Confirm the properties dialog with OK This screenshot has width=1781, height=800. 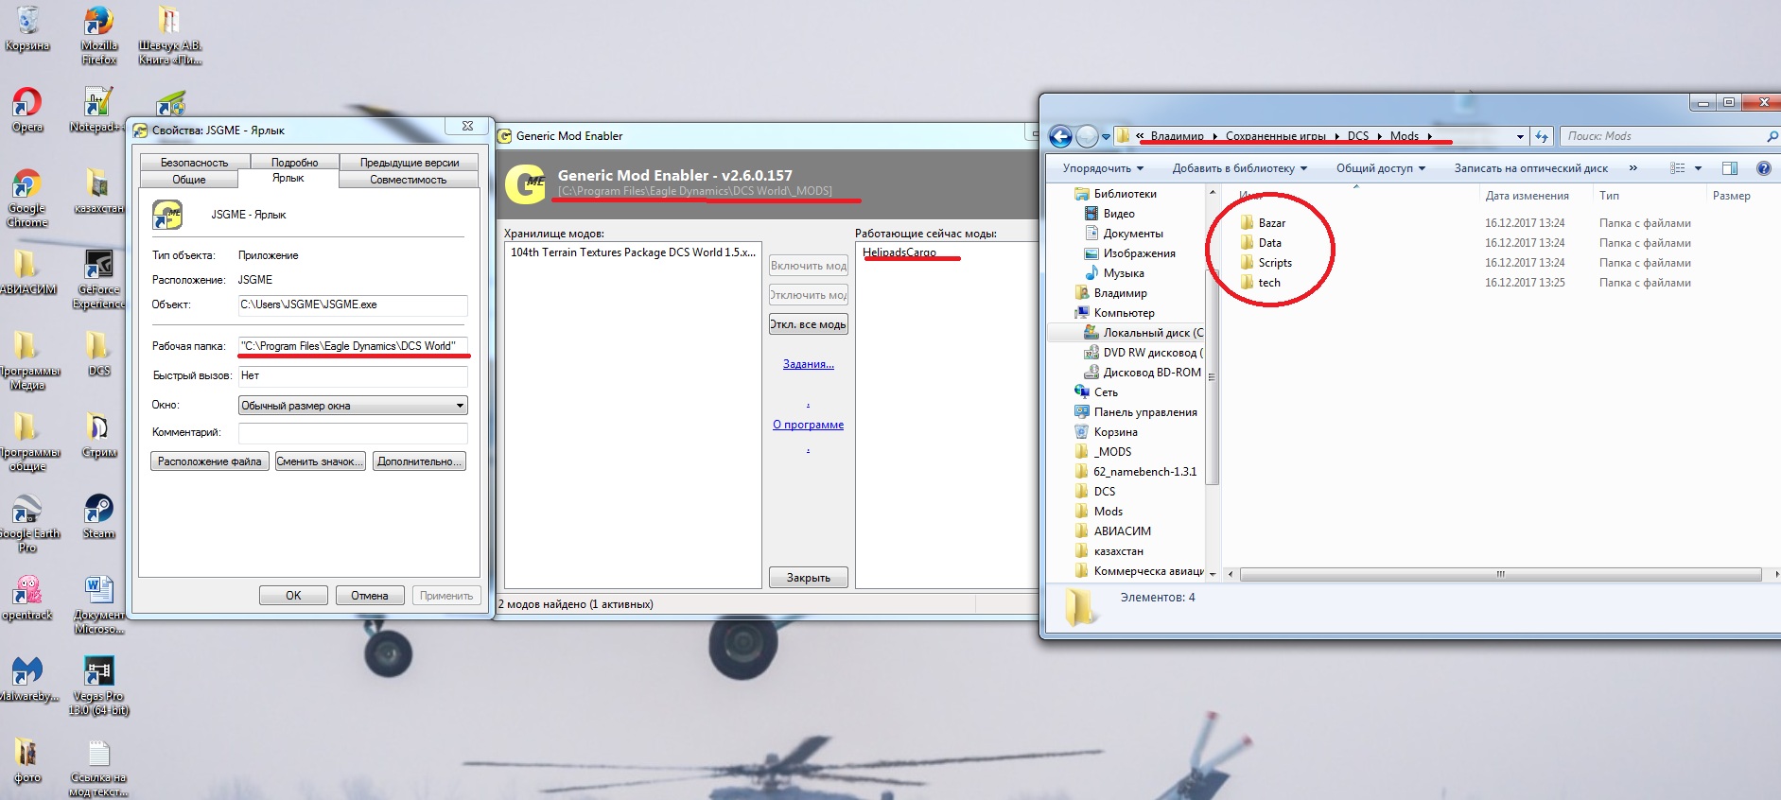pyautogui.click(x=293, y=596)
